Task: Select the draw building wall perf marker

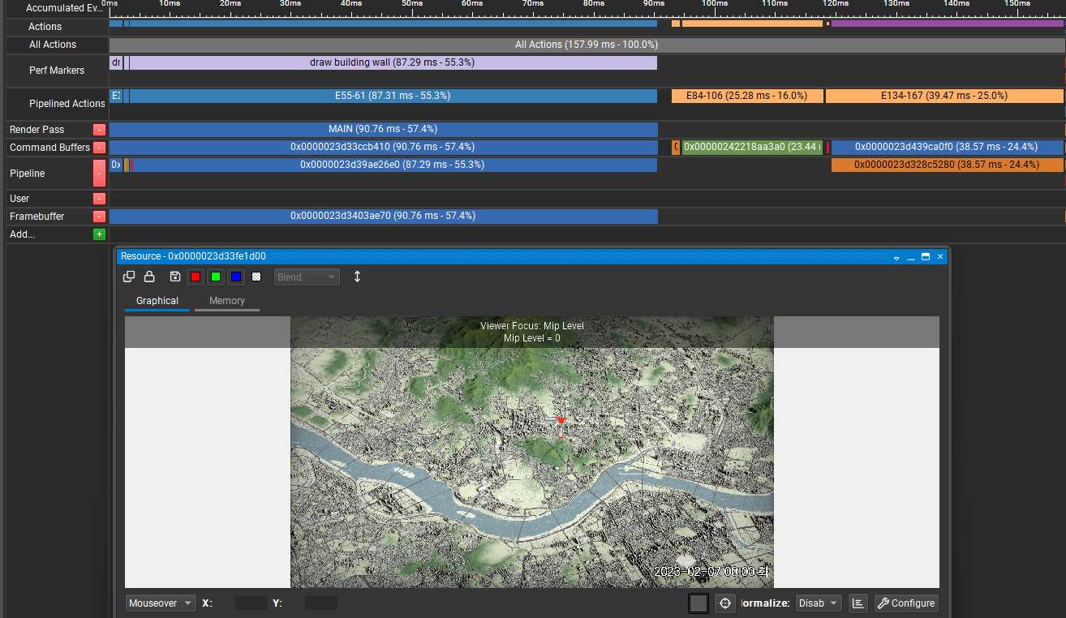Action: (393, 62)
